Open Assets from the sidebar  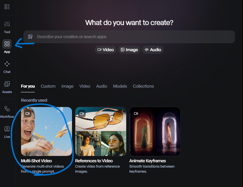(x=7, y=87)
